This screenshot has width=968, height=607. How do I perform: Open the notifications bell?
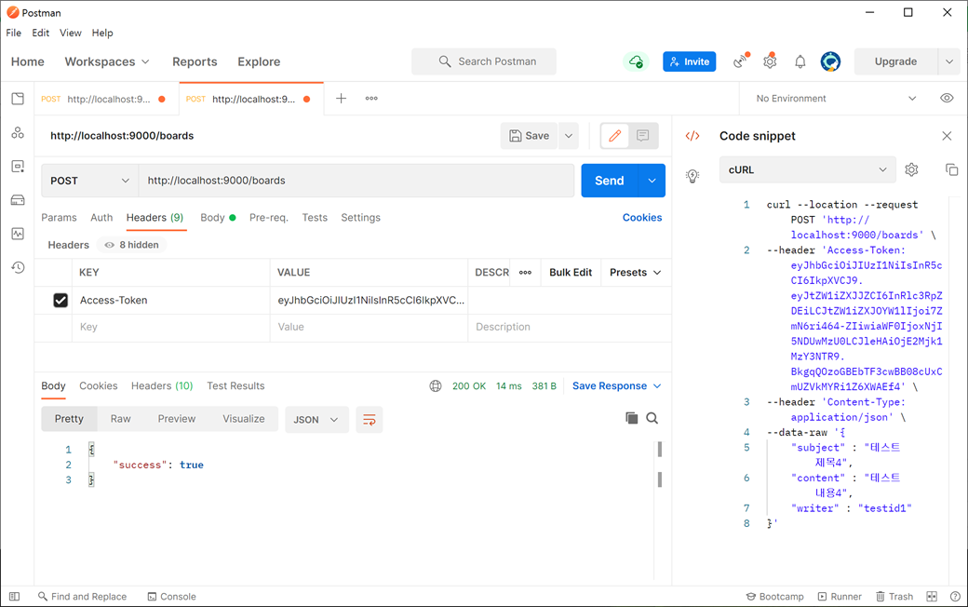(800, 61)
